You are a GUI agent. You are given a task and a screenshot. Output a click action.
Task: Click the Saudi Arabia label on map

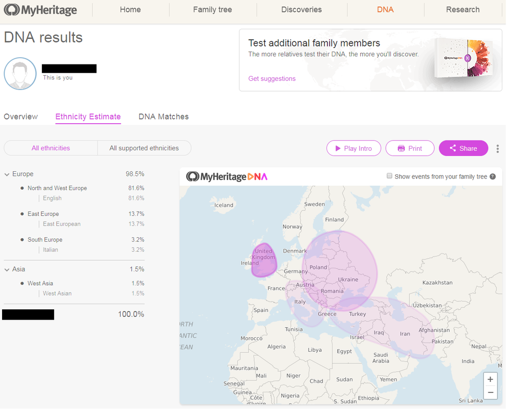tap(381, 358)
